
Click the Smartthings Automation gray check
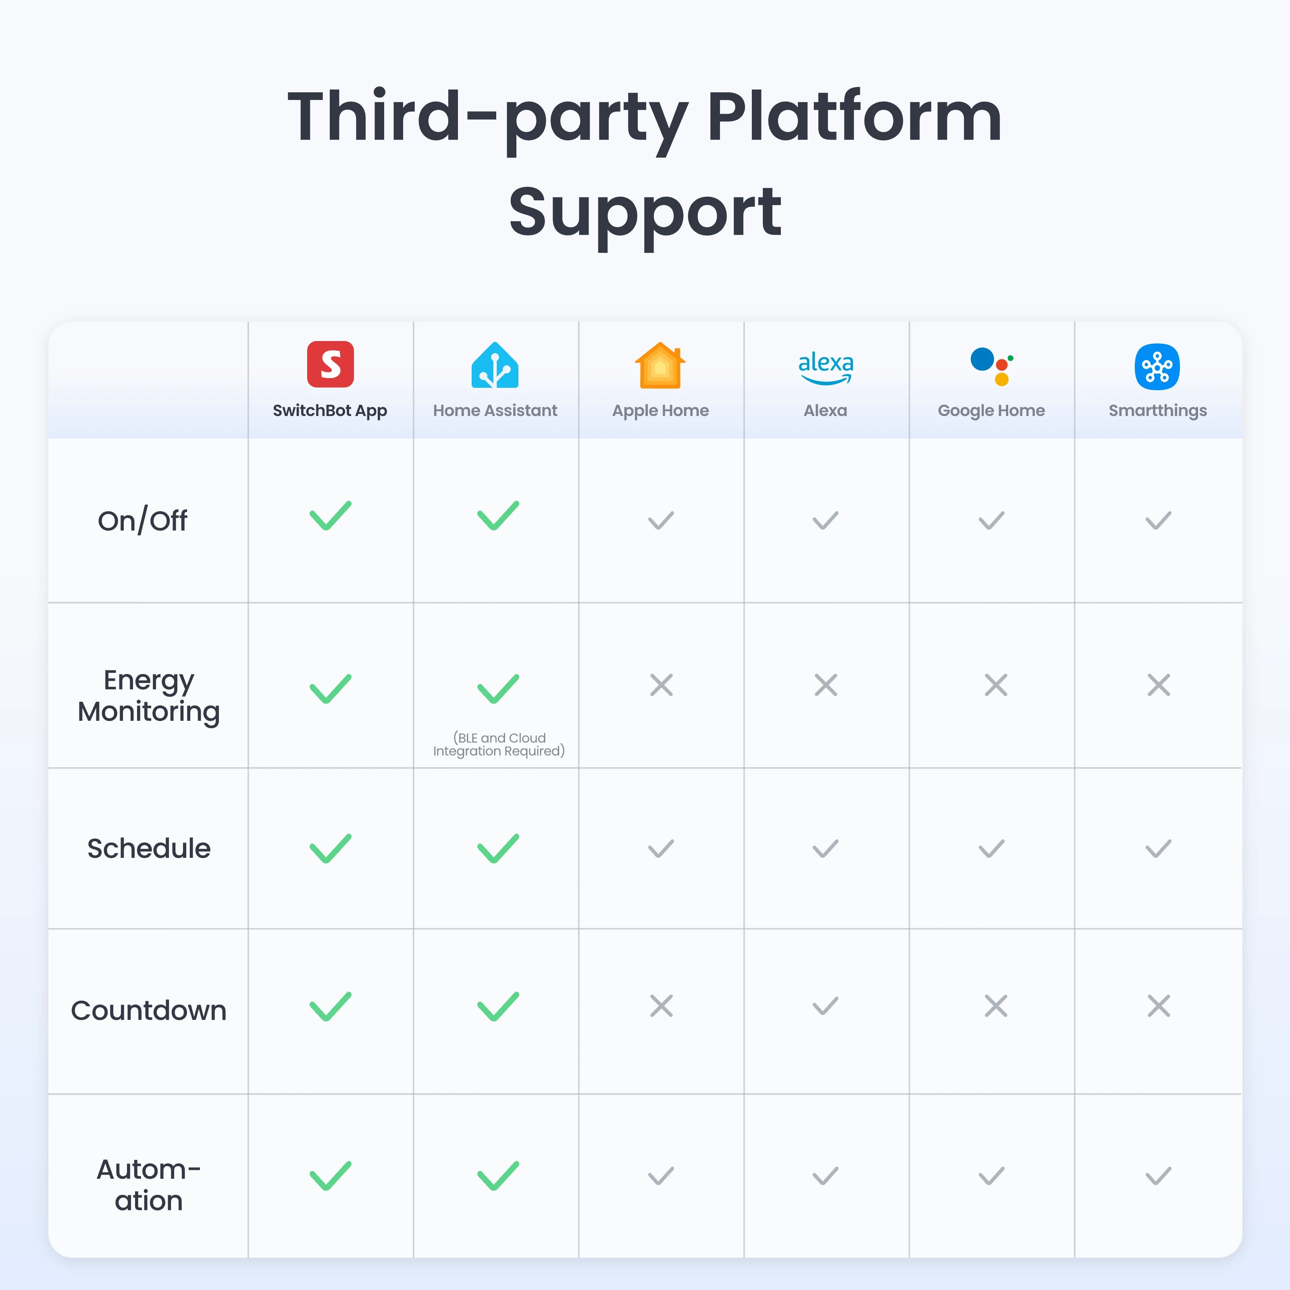pyautogui.click(x=1158, y=1176)
